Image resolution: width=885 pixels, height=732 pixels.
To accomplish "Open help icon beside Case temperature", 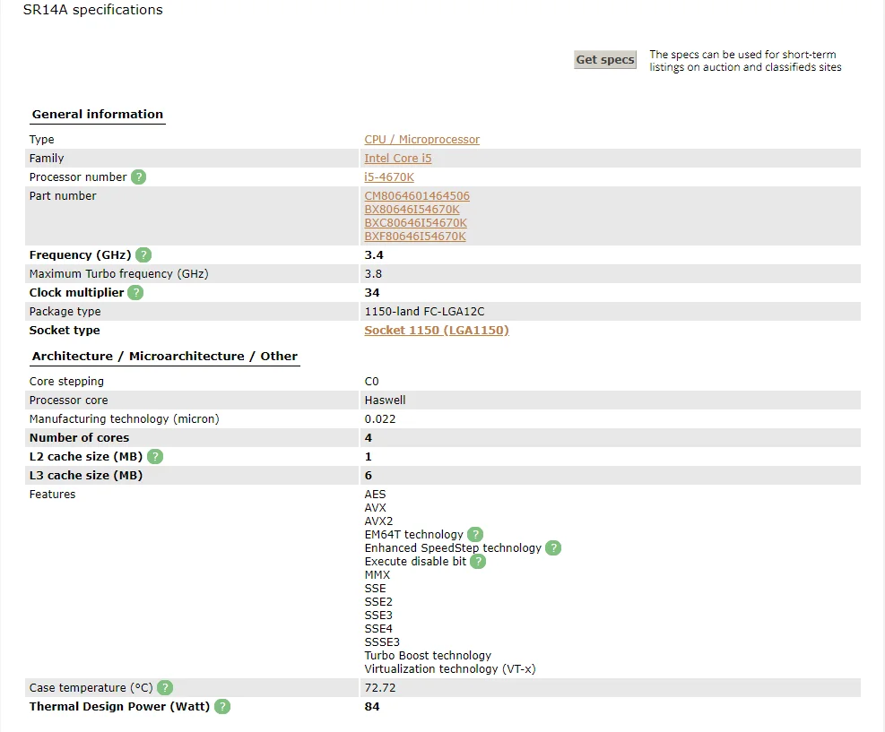I will 165,688.
